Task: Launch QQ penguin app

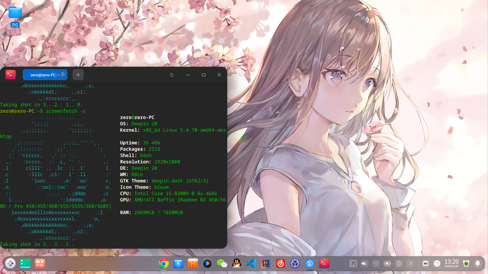Action: tap(236, 264)
